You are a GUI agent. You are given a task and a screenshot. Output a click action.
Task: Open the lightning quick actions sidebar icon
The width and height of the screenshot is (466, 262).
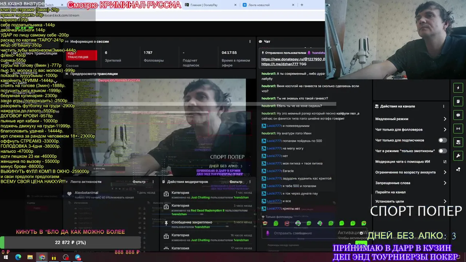tap(458, 88)
